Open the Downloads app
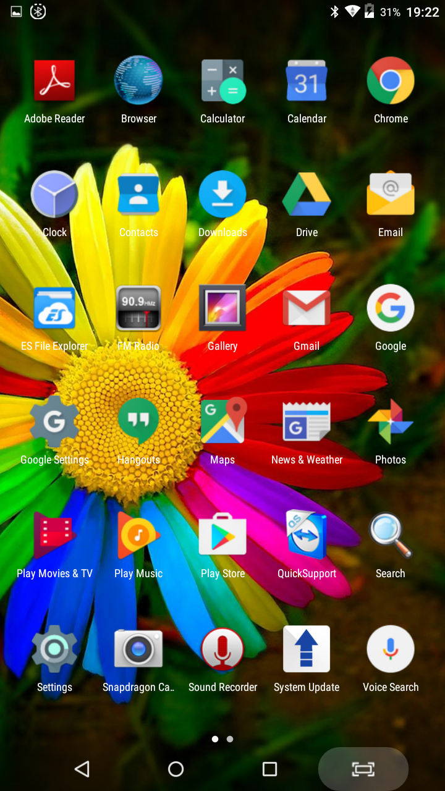This screenshot has height=791, width=445. [222, 195]
